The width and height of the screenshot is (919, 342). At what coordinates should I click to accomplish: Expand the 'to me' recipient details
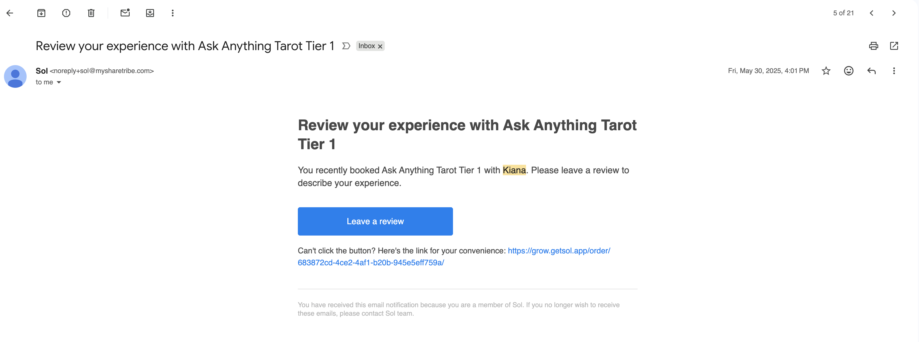click(x=59, y=82)
